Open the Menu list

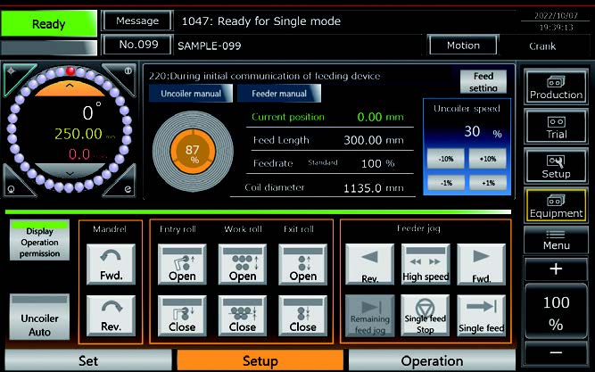point(556,240)
